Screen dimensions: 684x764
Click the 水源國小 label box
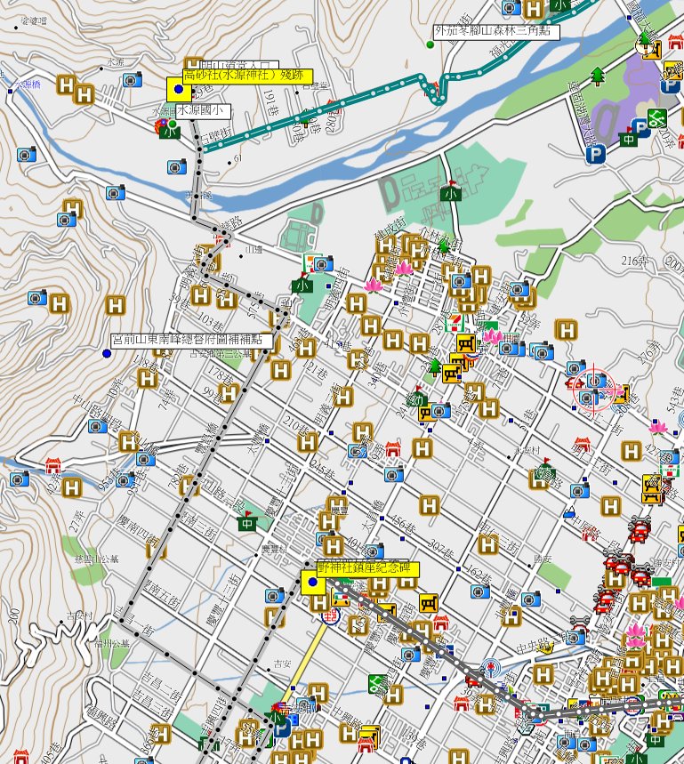tap(203, 111)
